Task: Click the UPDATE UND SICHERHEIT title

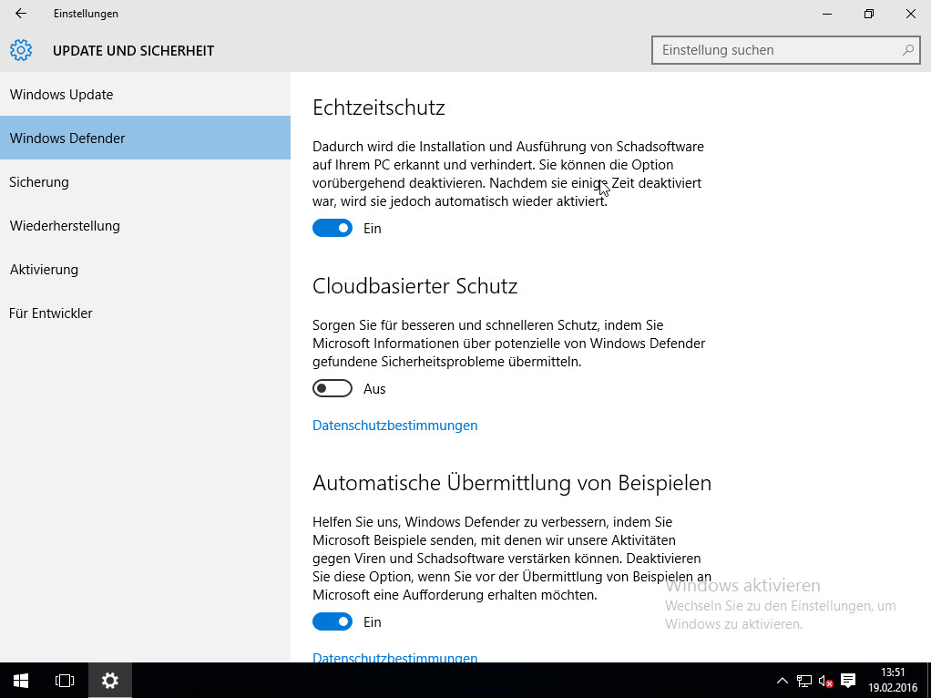Action: tap(134, 51)
